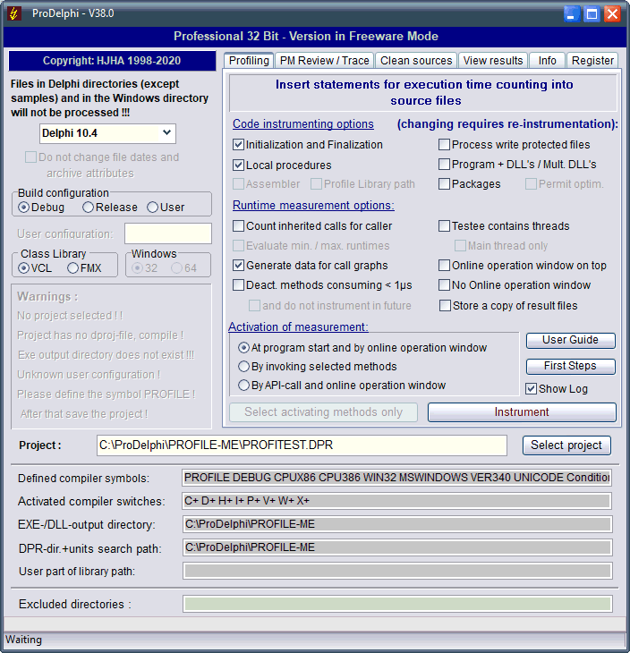Image resolution: width=630 pixels, height=653 pixels.
Task: Minimize the ProDelphi window
Action: pos(571,13)
